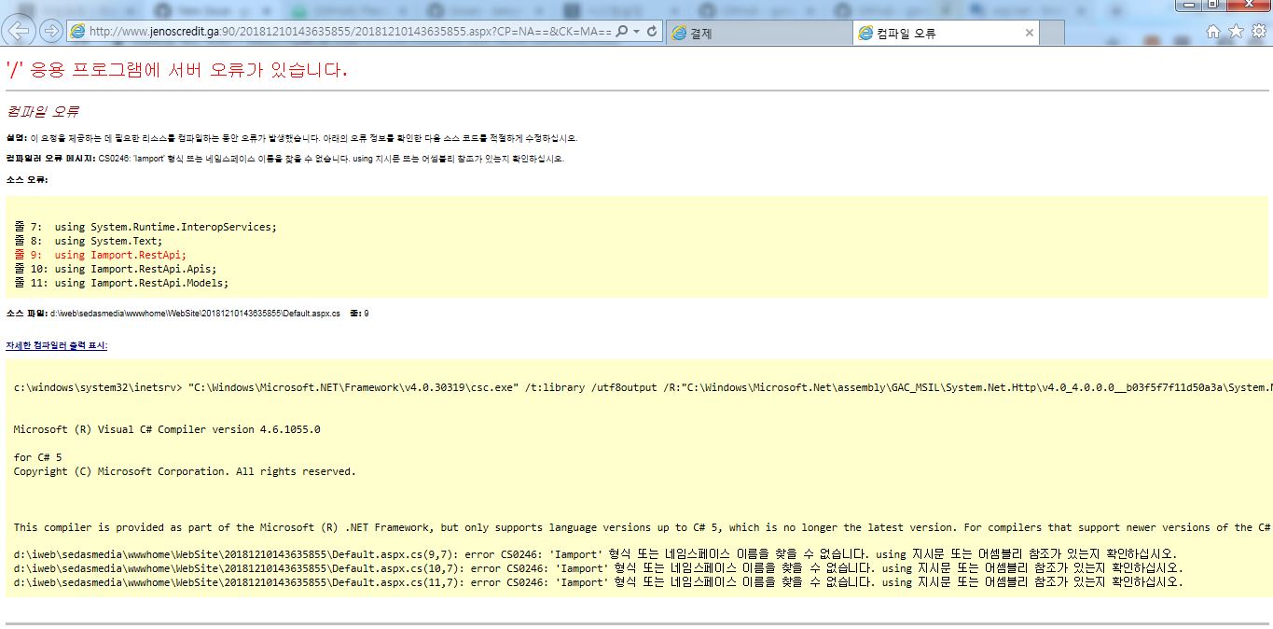Click the IE favicon on the 결제 tab
This screenshot has height=629, width=1273.
click(680, 32)
